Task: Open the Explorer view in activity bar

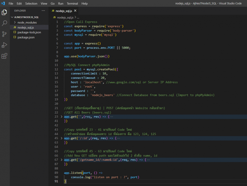Action: point(5,13)
